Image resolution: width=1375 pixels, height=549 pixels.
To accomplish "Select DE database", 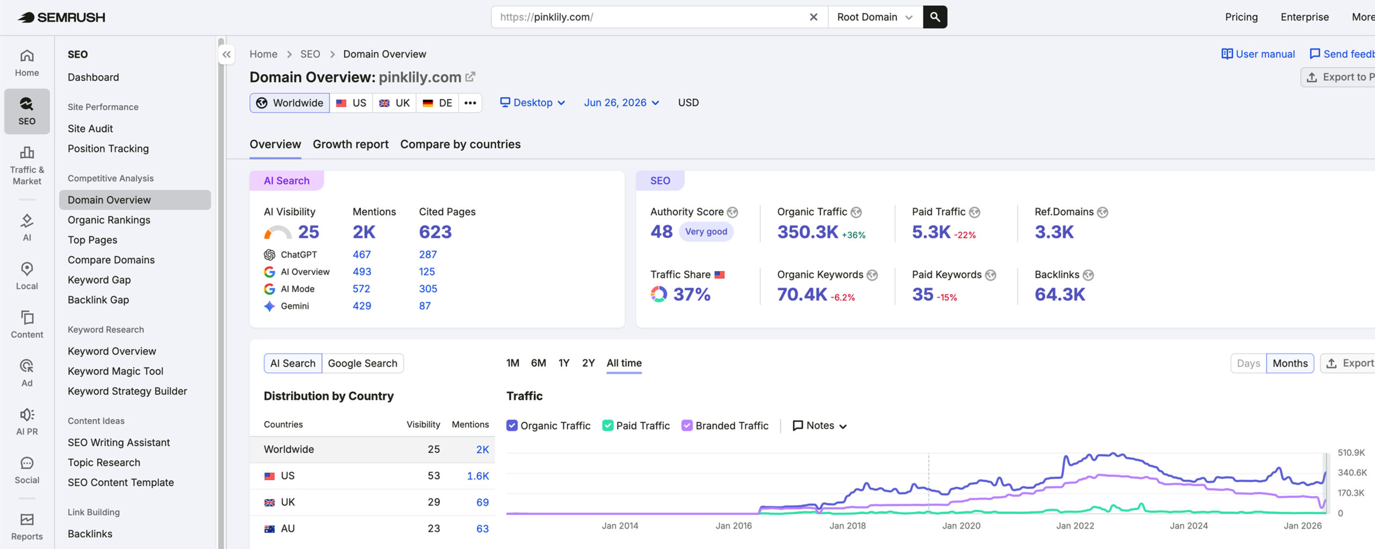I will (437, 103).
